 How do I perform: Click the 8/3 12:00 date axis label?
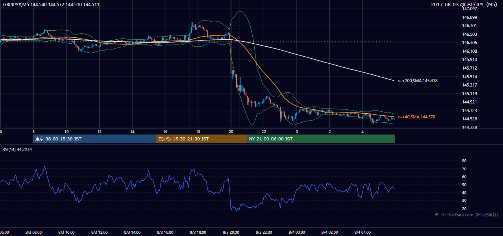pos(99,232)
